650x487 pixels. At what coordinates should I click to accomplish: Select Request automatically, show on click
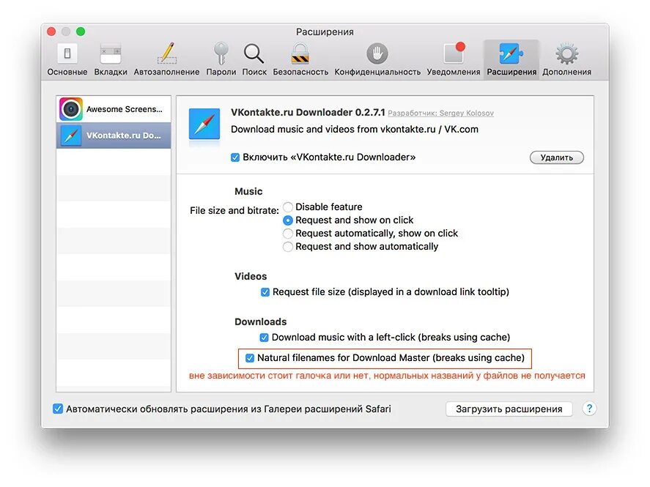[288, 233]
